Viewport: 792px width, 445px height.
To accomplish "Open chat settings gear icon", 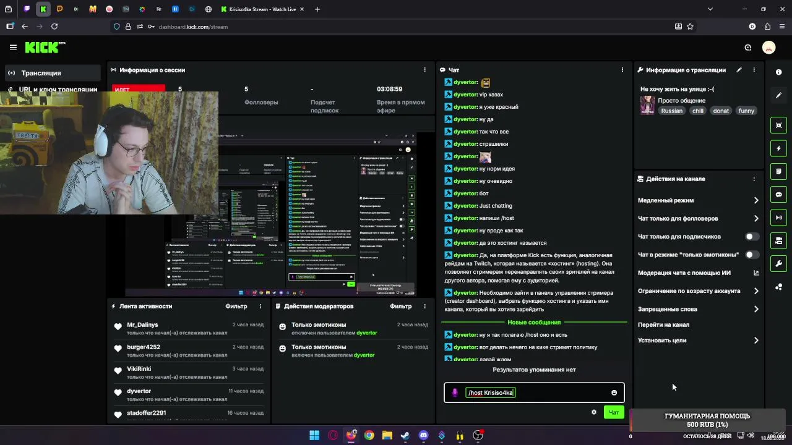I will point(594,412).
